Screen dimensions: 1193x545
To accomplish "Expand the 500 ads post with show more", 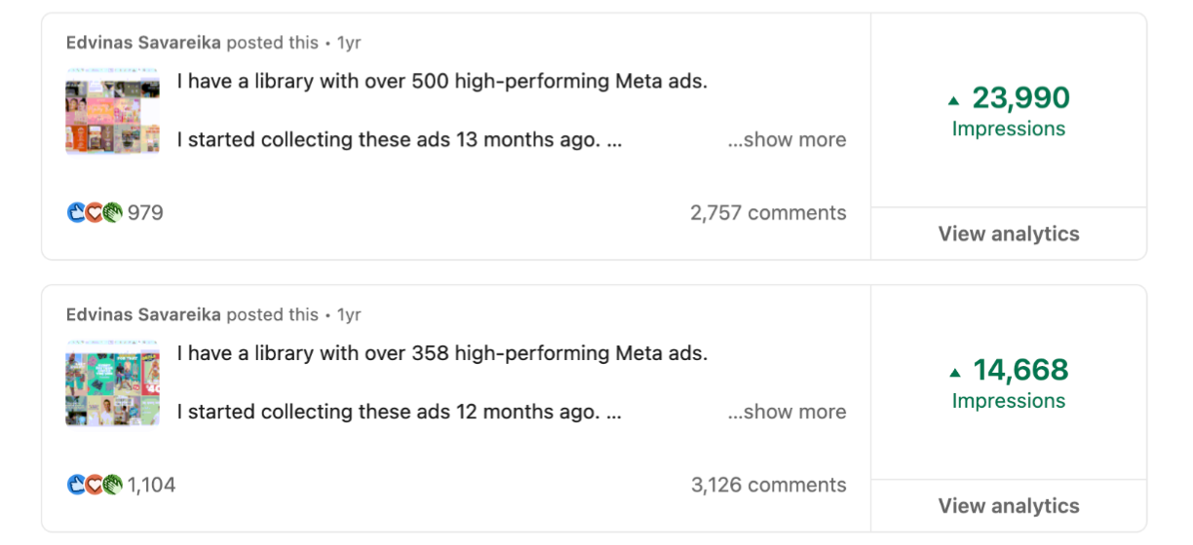I will (x=786, y=140).
